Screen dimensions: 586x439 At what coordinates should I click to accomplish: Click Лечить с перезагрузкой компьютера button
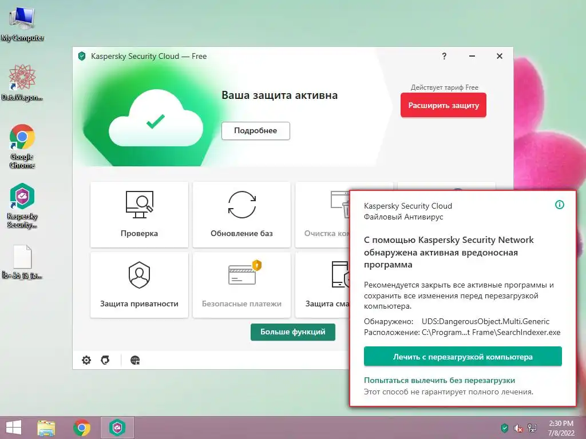[x=462, y=357]
